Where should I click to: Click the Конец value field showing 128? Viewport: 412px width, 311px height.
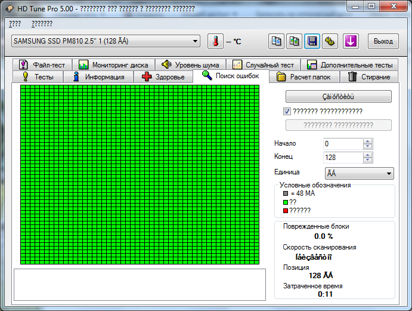[343, 158]
